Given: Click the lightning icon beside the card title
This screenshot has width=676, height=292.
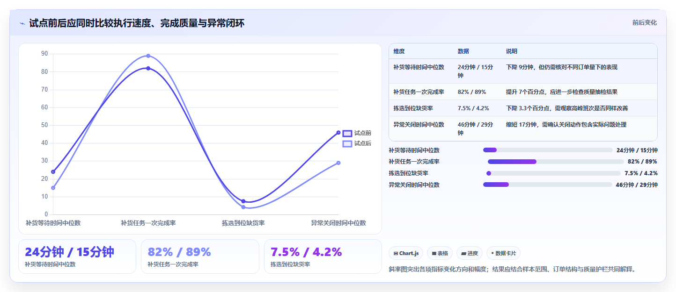Looking at the screenshot, I should pyautogui.click(x=22, y=23).
